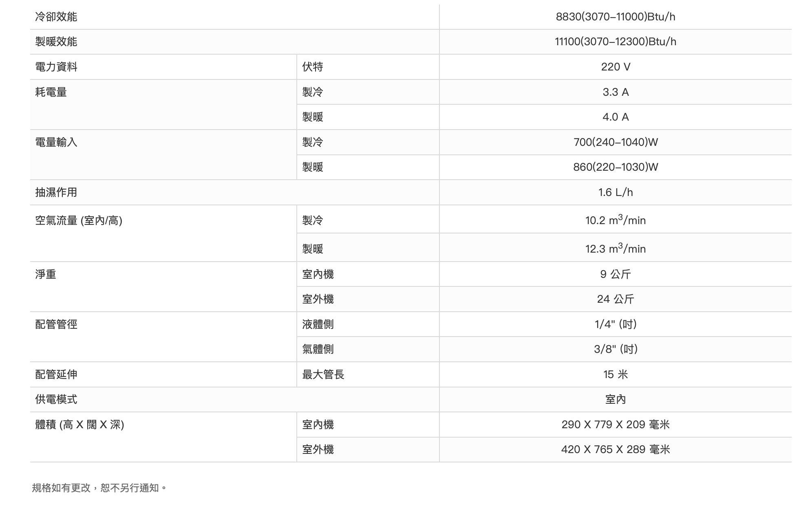799x515 pixels.
Task: Select the 12.3 m³/min airflow value
Action: point(615,249)
